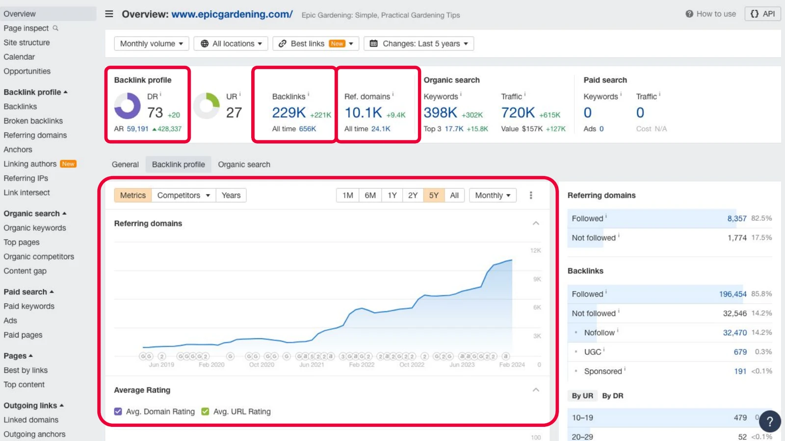This screenshot has height=441, width=785.
Task: Click the 229K backlinks value
Action: (x=289, y=113)
